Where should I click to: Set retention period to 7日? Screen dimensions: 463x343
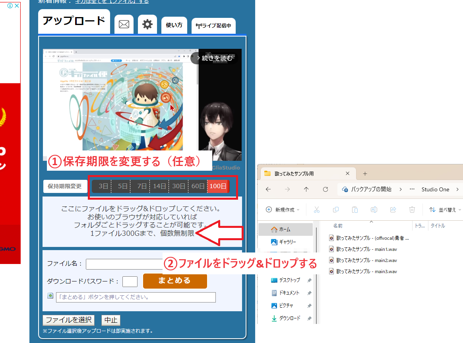[140, 186]
